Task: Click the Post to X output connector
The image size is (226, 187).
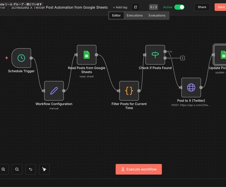Action: (x=201, y=88)
